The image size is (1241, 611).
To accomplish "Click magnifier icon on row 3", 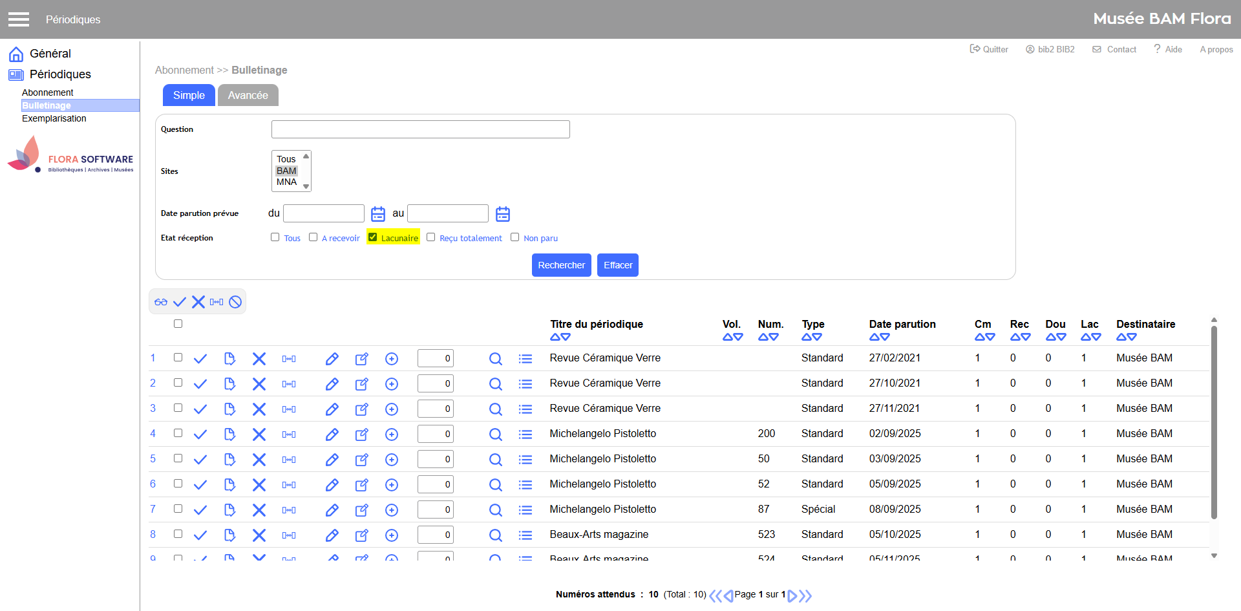I will 496,409.
